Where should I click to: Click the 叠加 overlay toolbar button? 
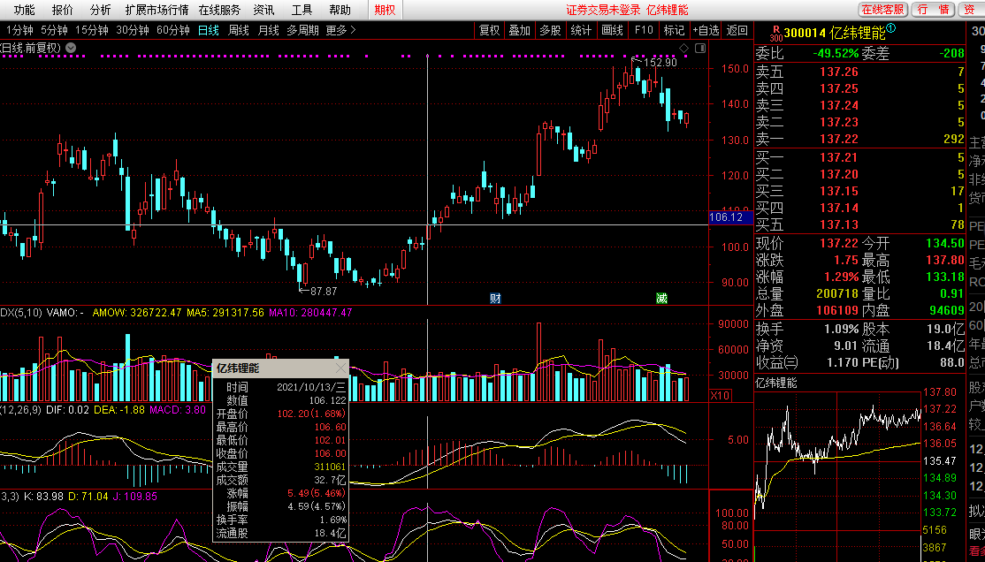pyautogui.click(x=520, y=30)
